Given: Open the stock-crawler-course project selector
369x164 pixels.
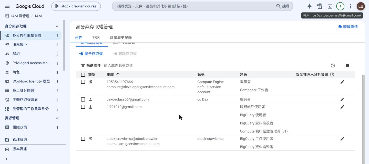Looking at the screenshot, I should pos(76,6).
